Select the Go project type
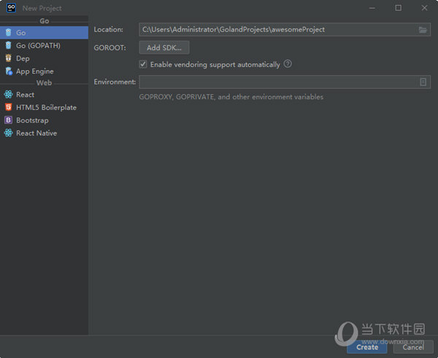438x358 pixels. point(44,33)
